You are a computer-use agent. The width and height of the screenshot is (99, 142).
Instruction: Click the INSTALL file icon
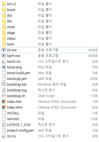[x=4, y=113]
